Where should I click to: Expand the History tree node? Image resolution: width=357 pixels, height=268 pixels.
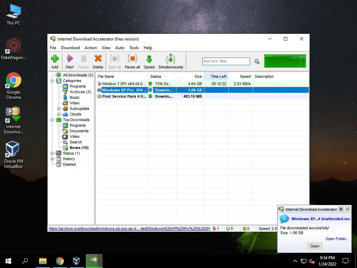(x=52, y=159)
